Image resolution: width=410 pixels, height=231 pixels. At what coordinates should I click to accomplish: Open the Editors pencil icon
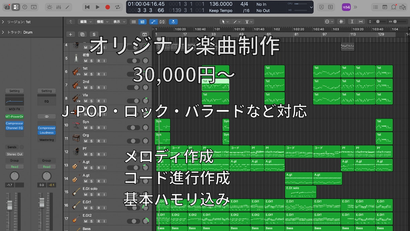coord(68,7)
